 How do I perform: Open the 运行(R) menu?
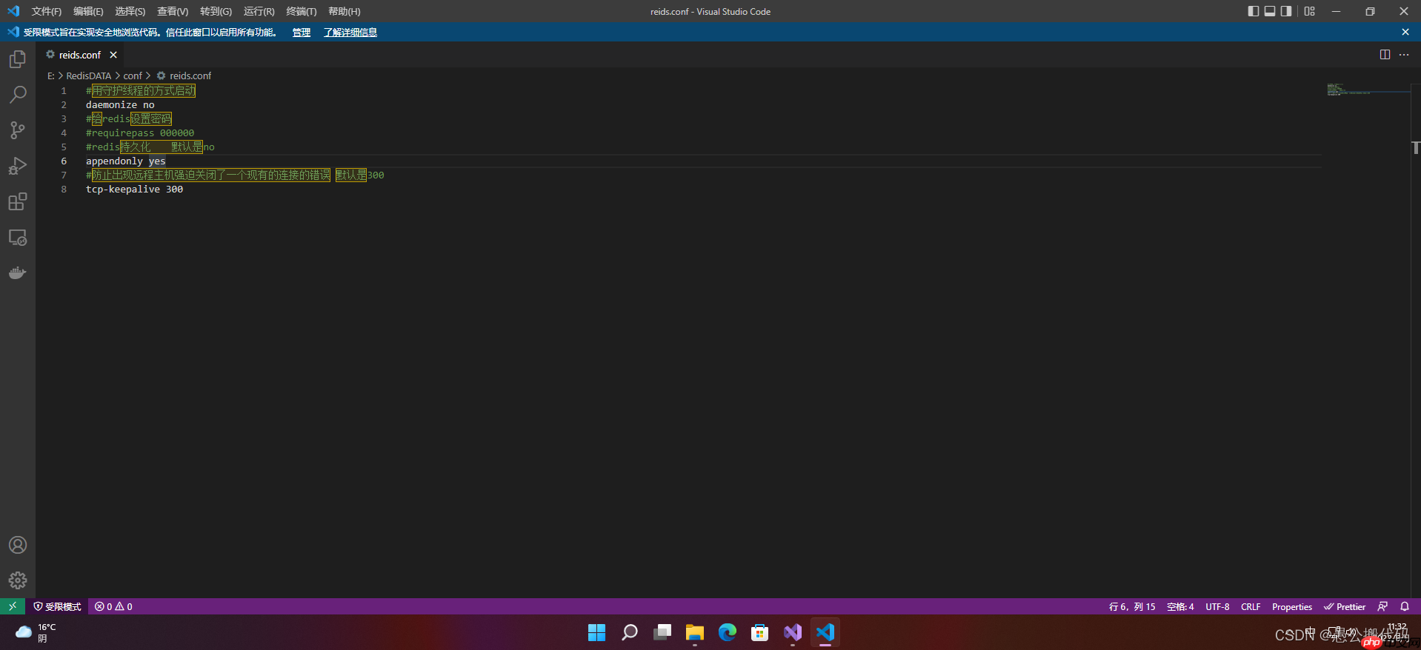tap(259, 11)
